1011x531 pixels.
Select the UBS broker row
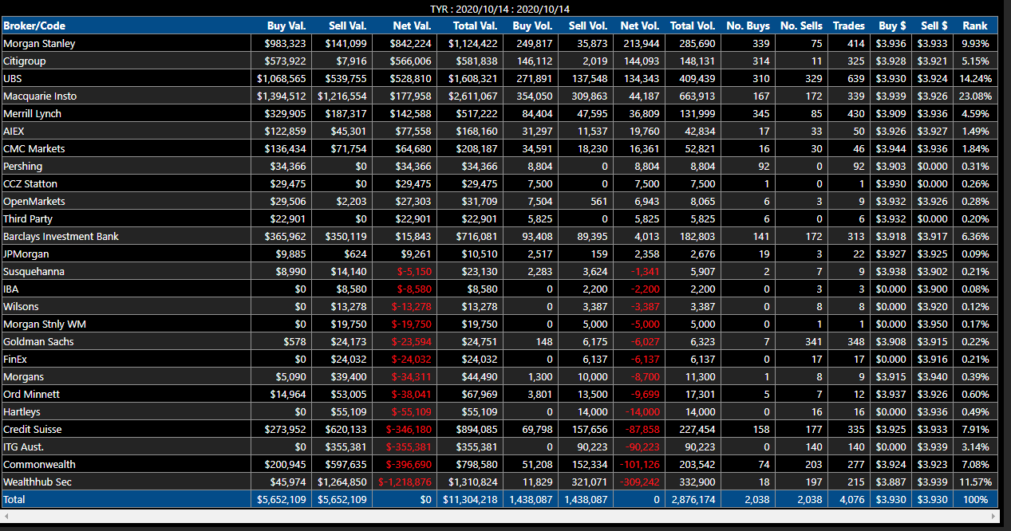click(x=498, y=78)
